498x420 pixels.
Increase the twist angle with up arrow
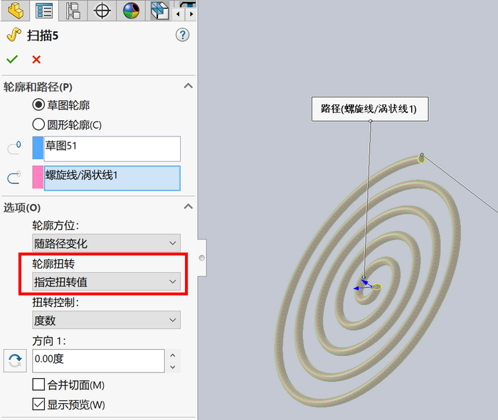172,355
